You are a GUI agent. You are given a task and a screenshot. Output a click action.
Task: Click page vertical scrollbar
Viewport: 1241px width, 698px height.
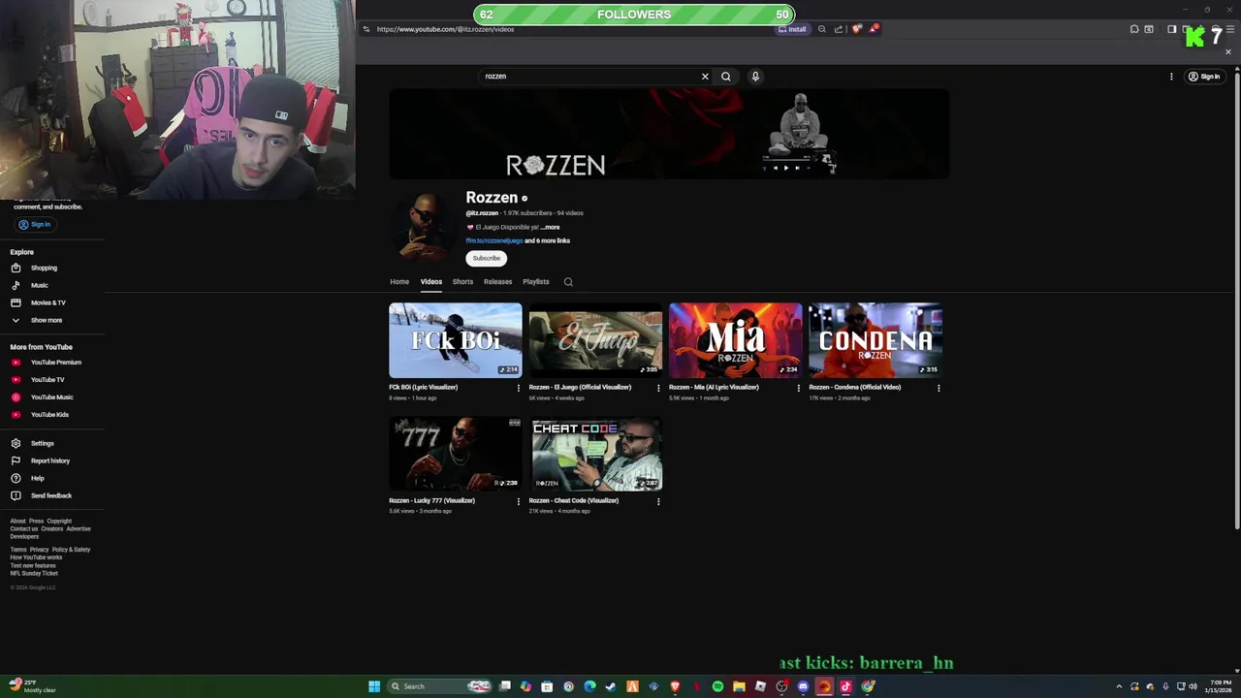point(1236,301)
